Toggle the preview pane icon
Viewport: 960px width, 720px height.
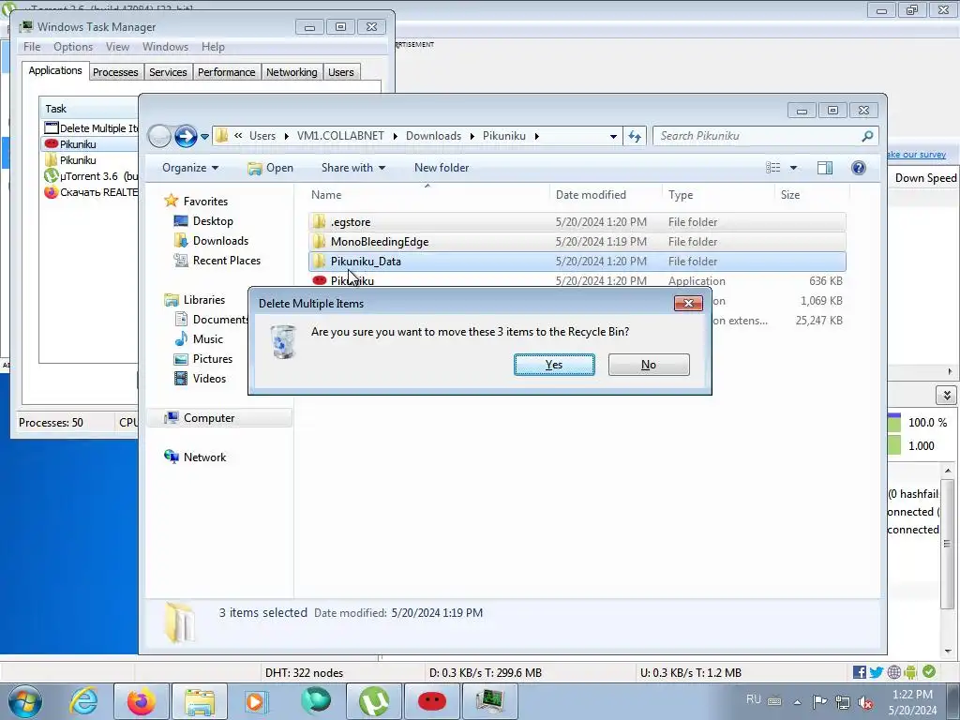825,168
